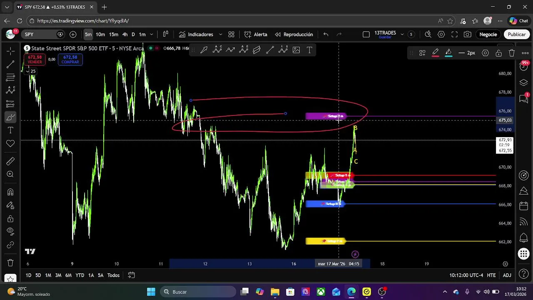Create an Alerta
This screenshot has width=533, height=300.
click(256, 35)
